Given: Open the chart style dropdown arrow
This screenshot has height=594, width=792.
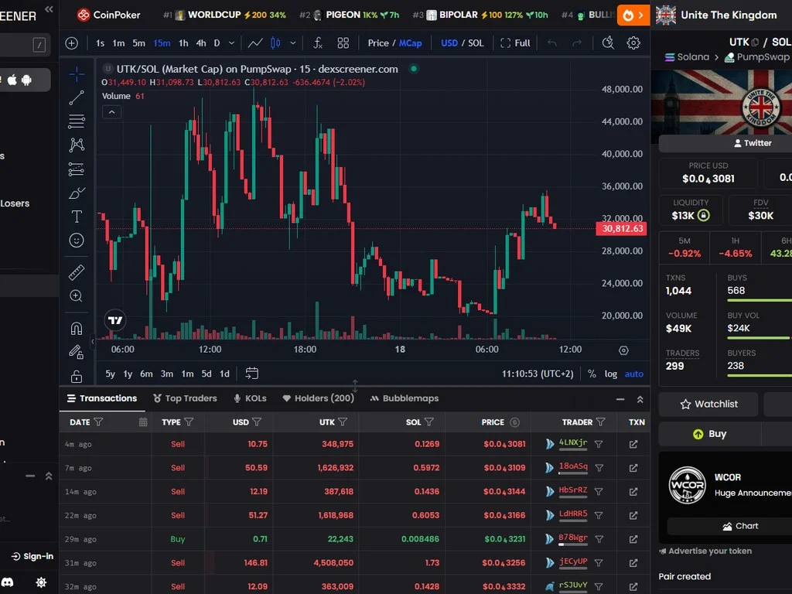Looking at the screenshot, I should coord(293,43).
